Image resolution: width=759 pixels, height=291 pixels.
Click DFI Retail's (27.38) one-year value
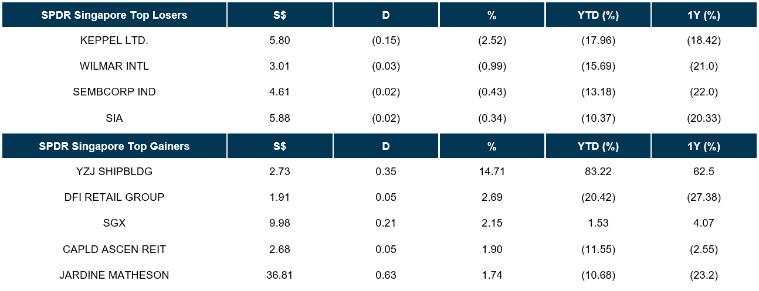coord(704,197)
